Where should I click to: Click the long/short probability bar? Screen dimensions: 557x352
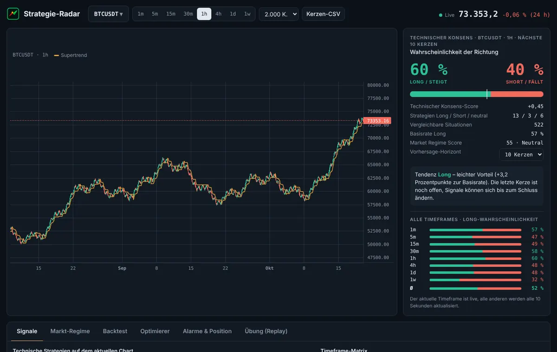click(x=477, y=94)
